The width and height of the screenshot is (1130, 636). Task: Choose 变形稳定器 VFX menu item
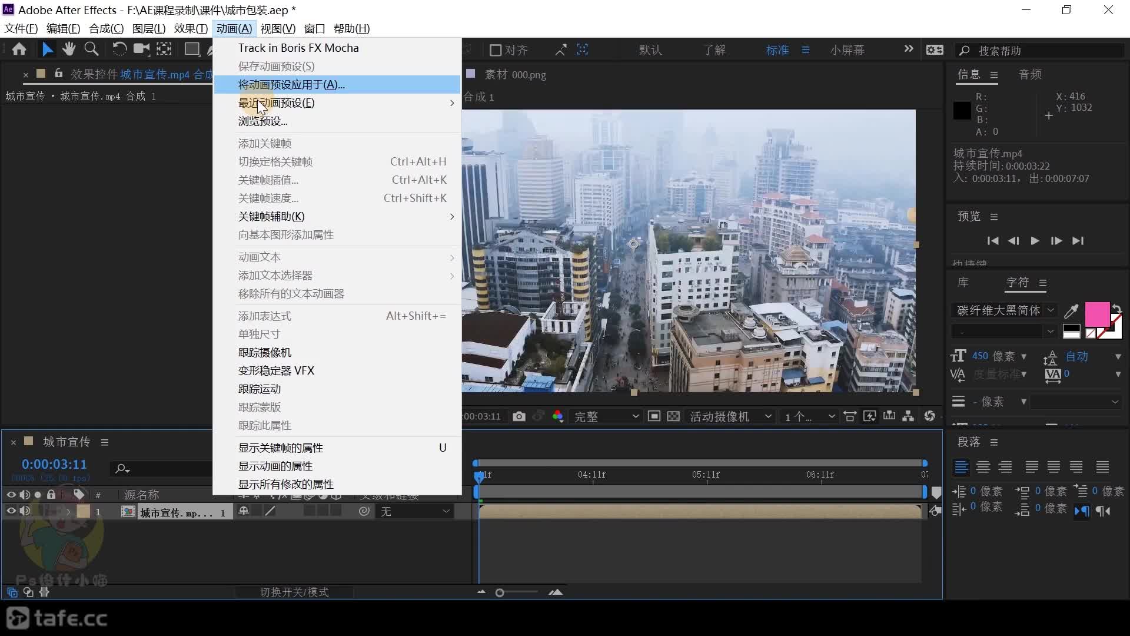pyautogui.click(x=337, y=371)
